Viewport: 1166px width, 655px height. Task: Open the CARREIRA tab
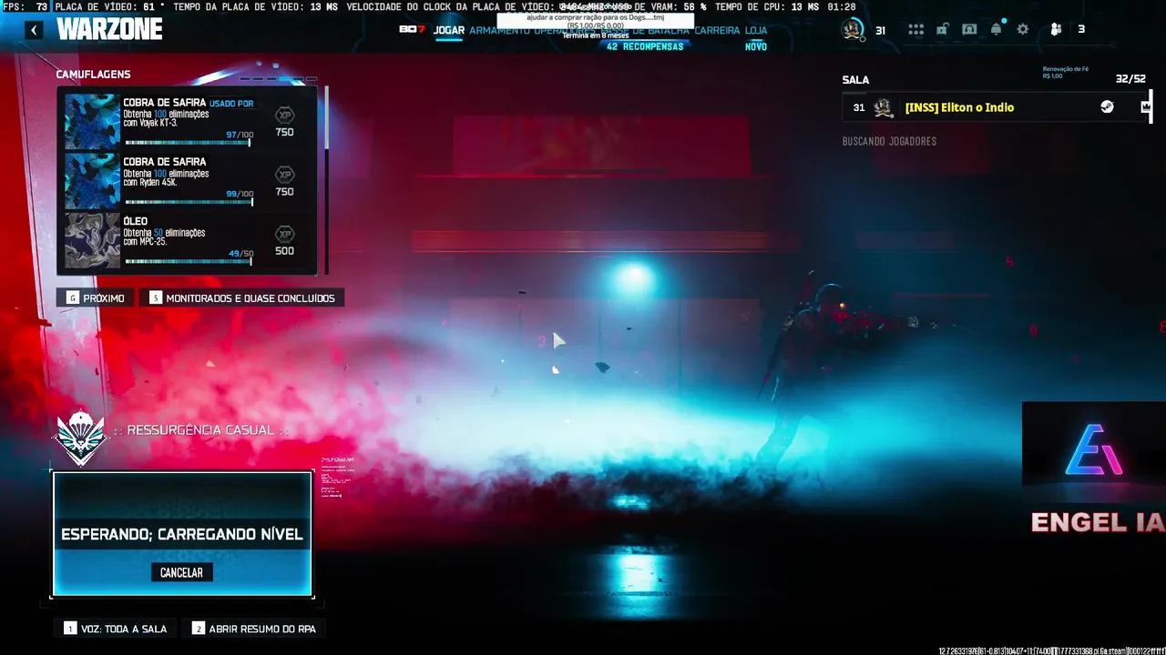[718, 30]
